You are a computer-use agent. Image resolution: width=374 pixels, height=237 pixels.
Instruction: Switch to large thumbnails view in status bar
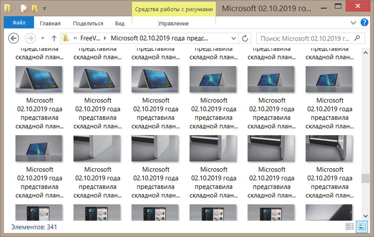pyautogui.click(x=362, y=227)
